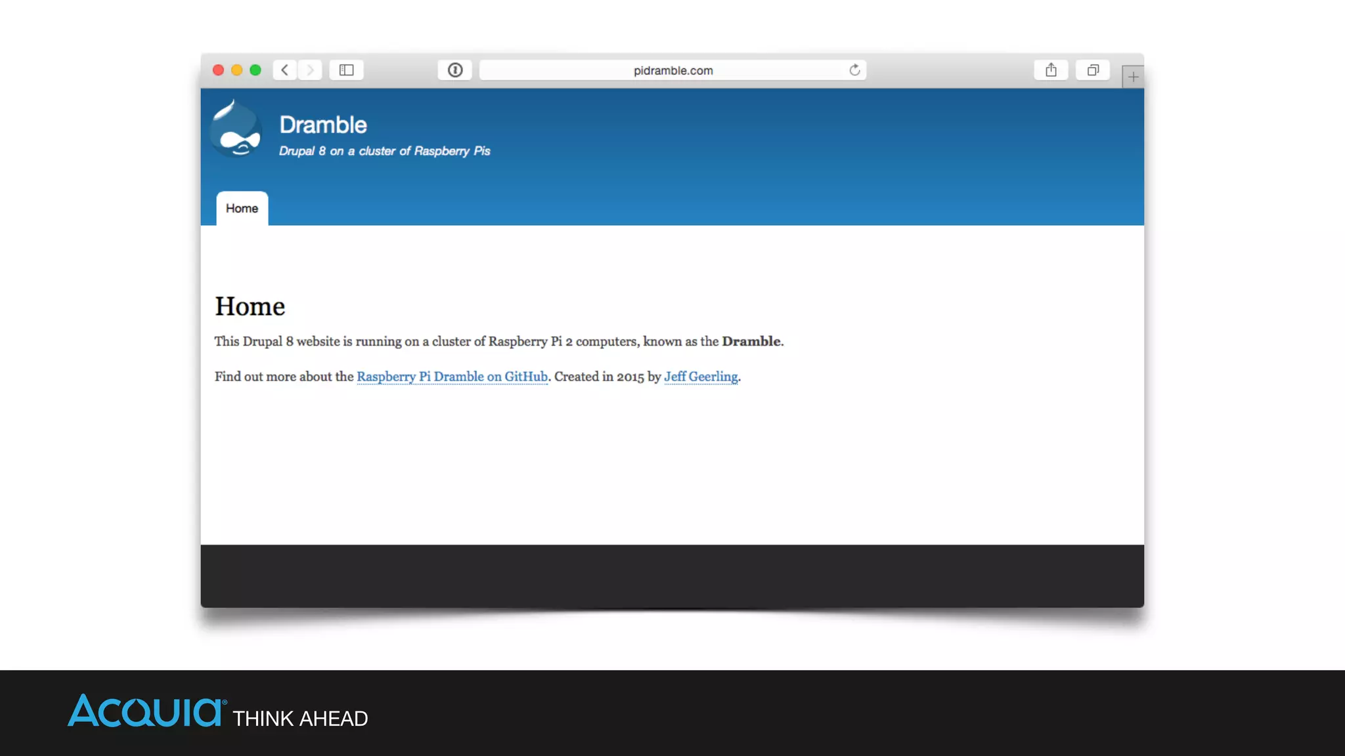The image size is (1345, 756).
Task: Open the Raspberry Pi Dramble on GitHub link
Action: click(x=452, y=377)
